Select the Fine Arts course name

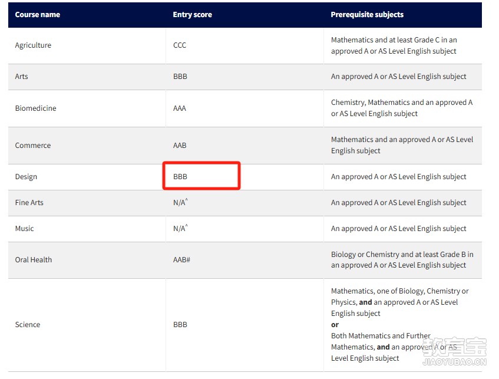coord(29,203)
